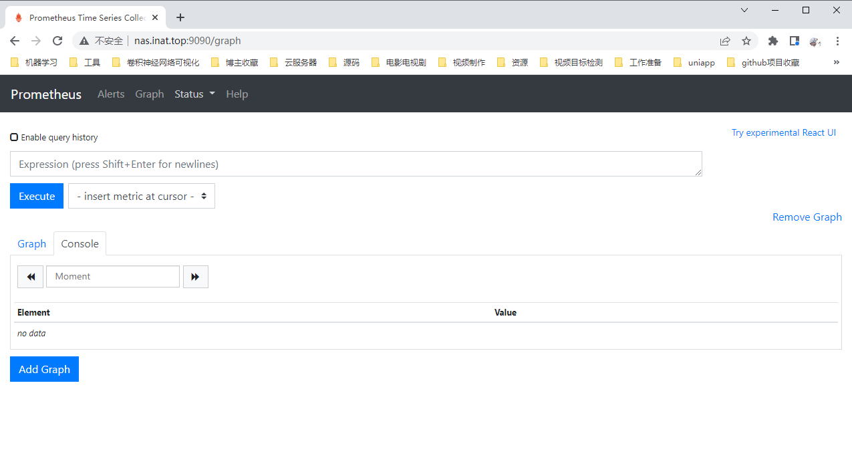This screenshot has height=464, width=852.
Task: Step the moment forward with fast-forward button
Action: (196, 277)
